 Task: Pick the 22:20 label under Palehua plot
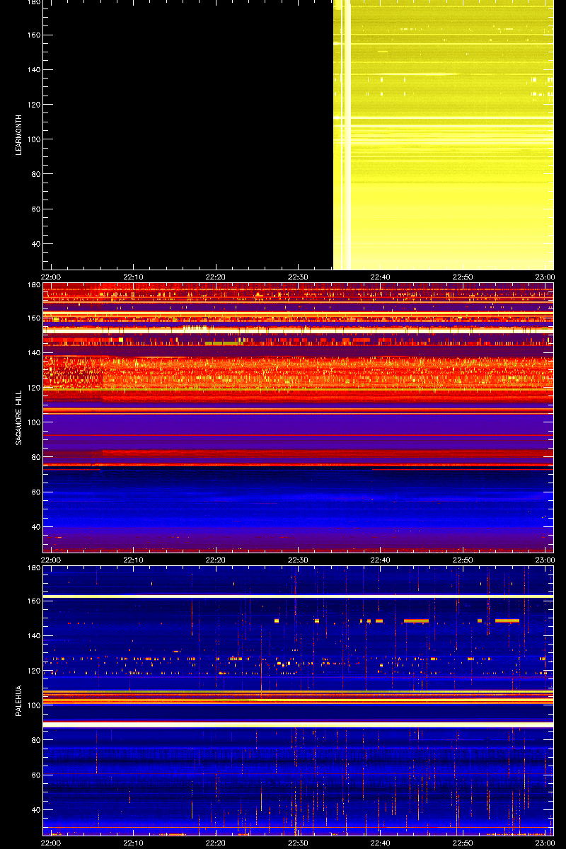(x=216, y=843)
